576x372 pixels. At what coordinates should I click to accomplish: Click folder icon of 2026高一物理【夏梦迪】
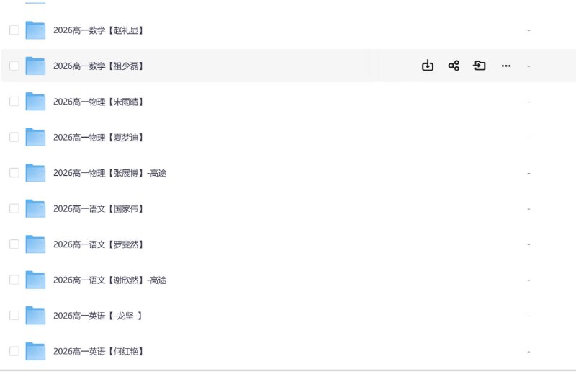(x=35, y=137)
